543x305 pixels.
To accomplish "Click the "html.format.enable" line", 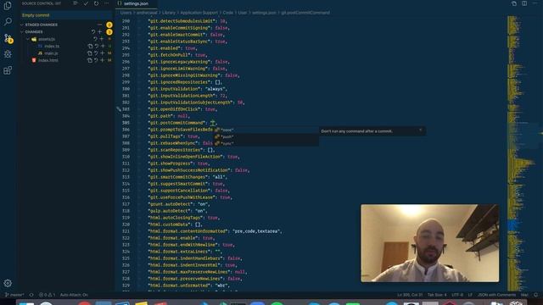I will pos(182,238).
